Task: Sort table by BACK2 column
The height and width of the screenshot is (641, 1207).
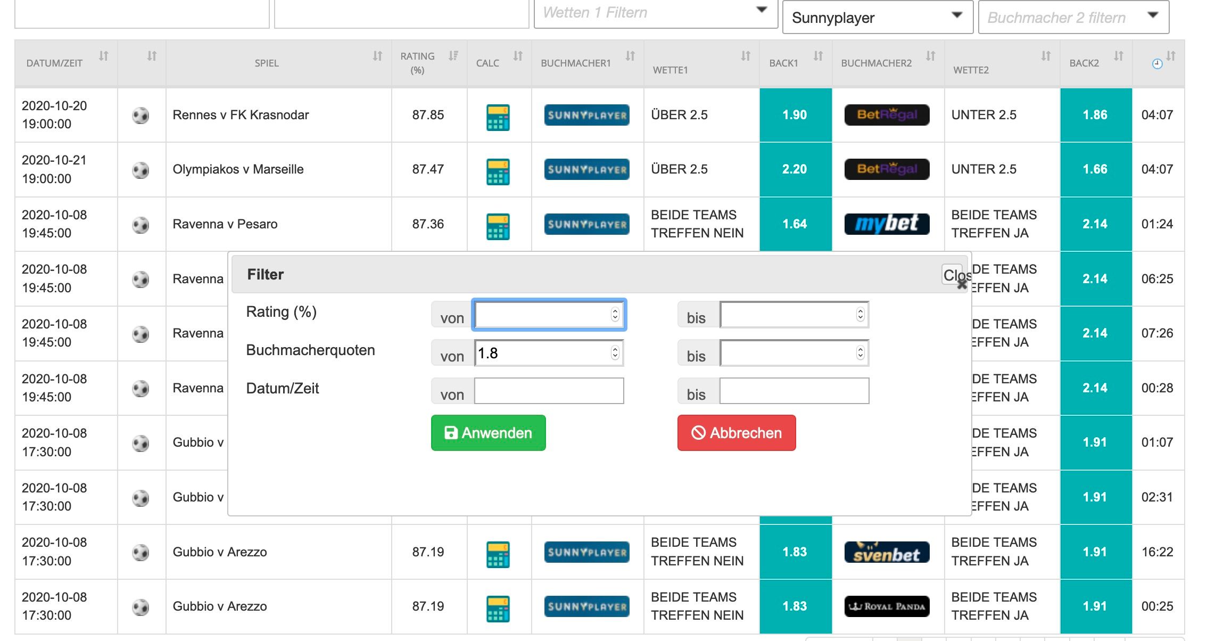Action: click(1119, 56)
